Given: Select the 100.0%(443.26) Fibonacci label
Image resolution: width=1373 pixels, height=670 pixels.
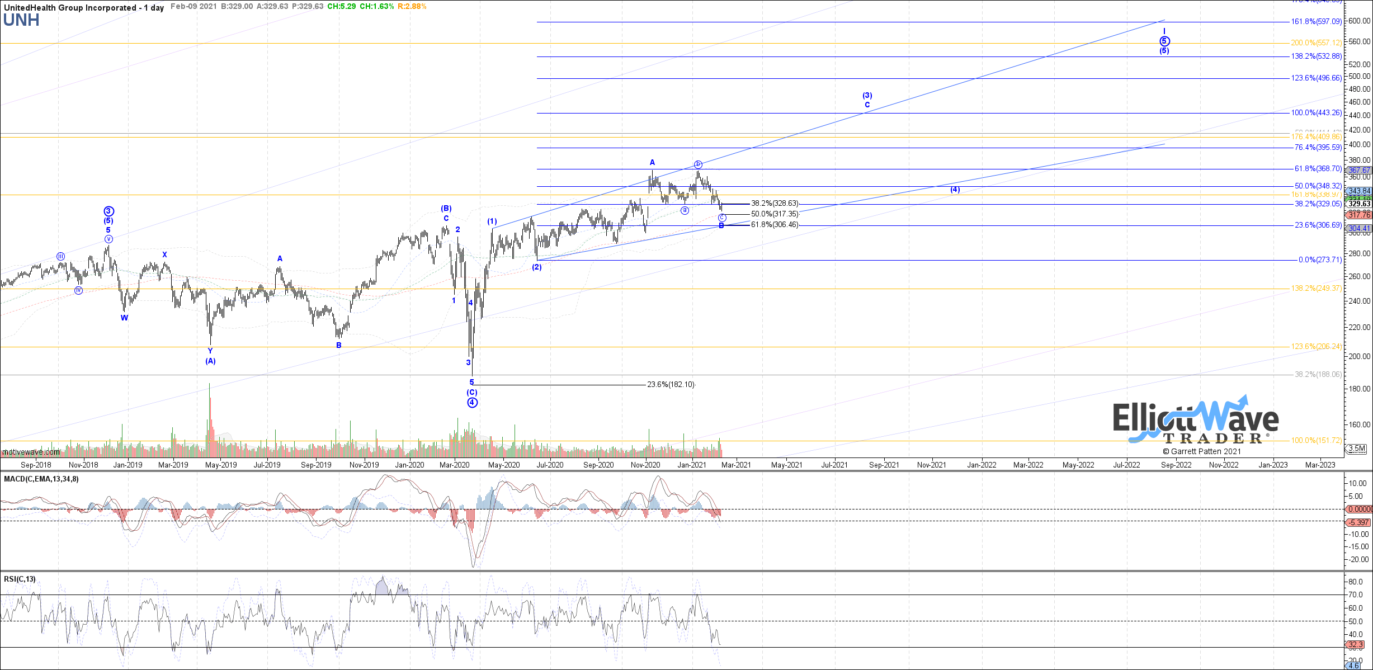Looking at the screenshot, I should tap(1316, 113).
